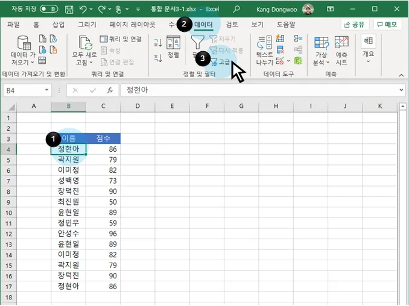
Task: Select cell with 안성수
Action: tap(69, 234)
